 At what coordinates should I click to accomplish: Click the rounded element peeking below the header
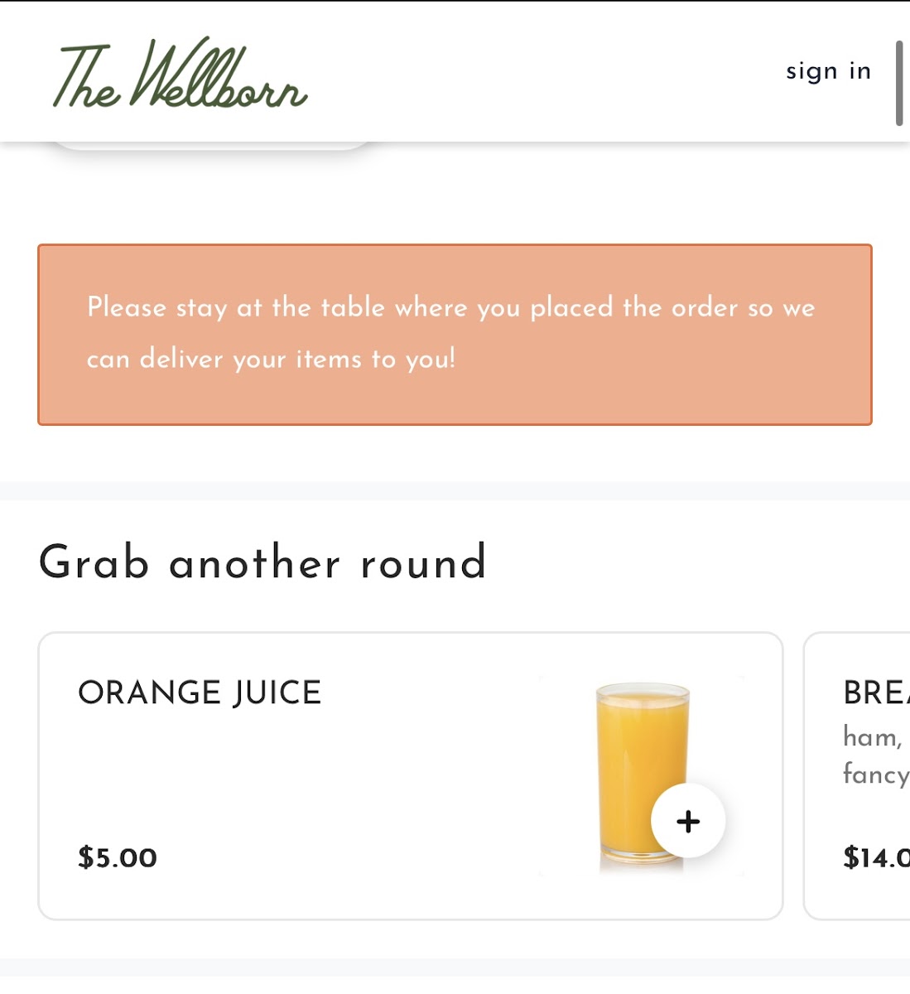(x=212, y=147)
